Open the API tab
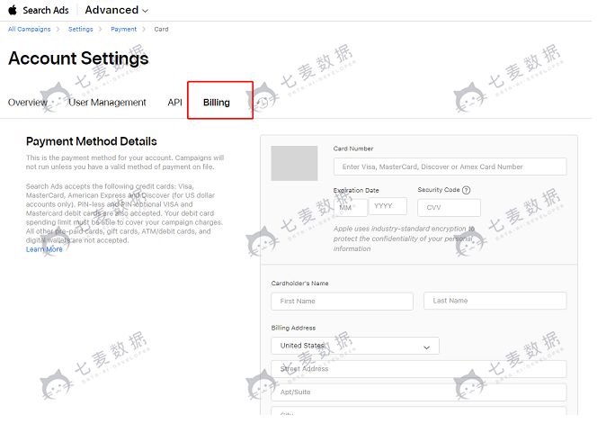 point(174,102)
